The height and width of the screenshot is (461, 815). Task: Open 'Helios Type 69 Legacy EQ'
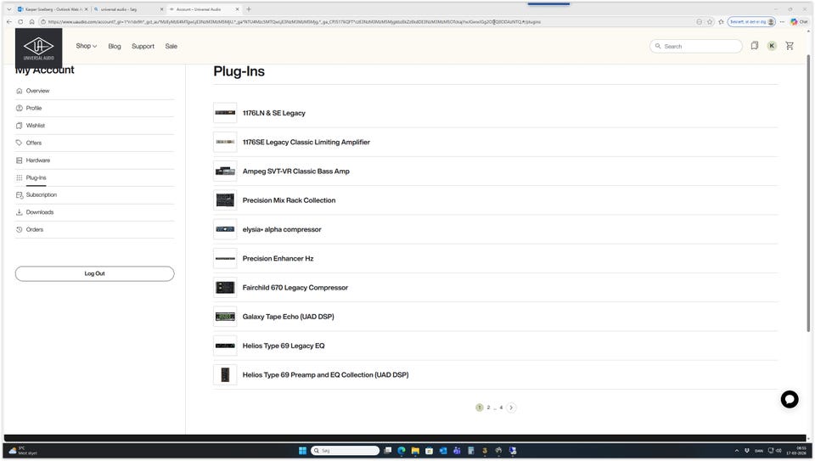coord(284,346)
